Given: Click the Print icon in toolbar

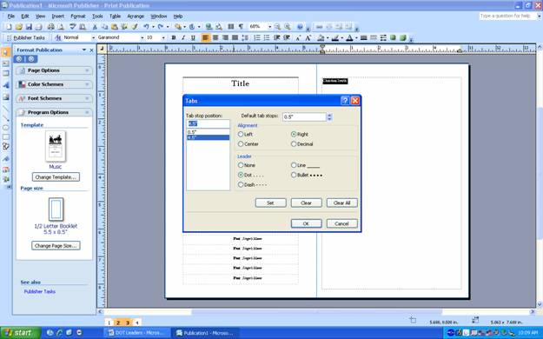Looking at the screenshot, I should (x=51, y=27).
